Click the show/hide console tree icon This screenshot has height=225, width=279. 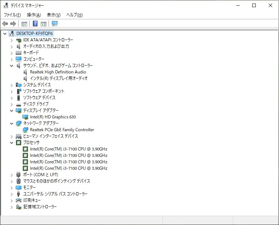coord(24,24)
